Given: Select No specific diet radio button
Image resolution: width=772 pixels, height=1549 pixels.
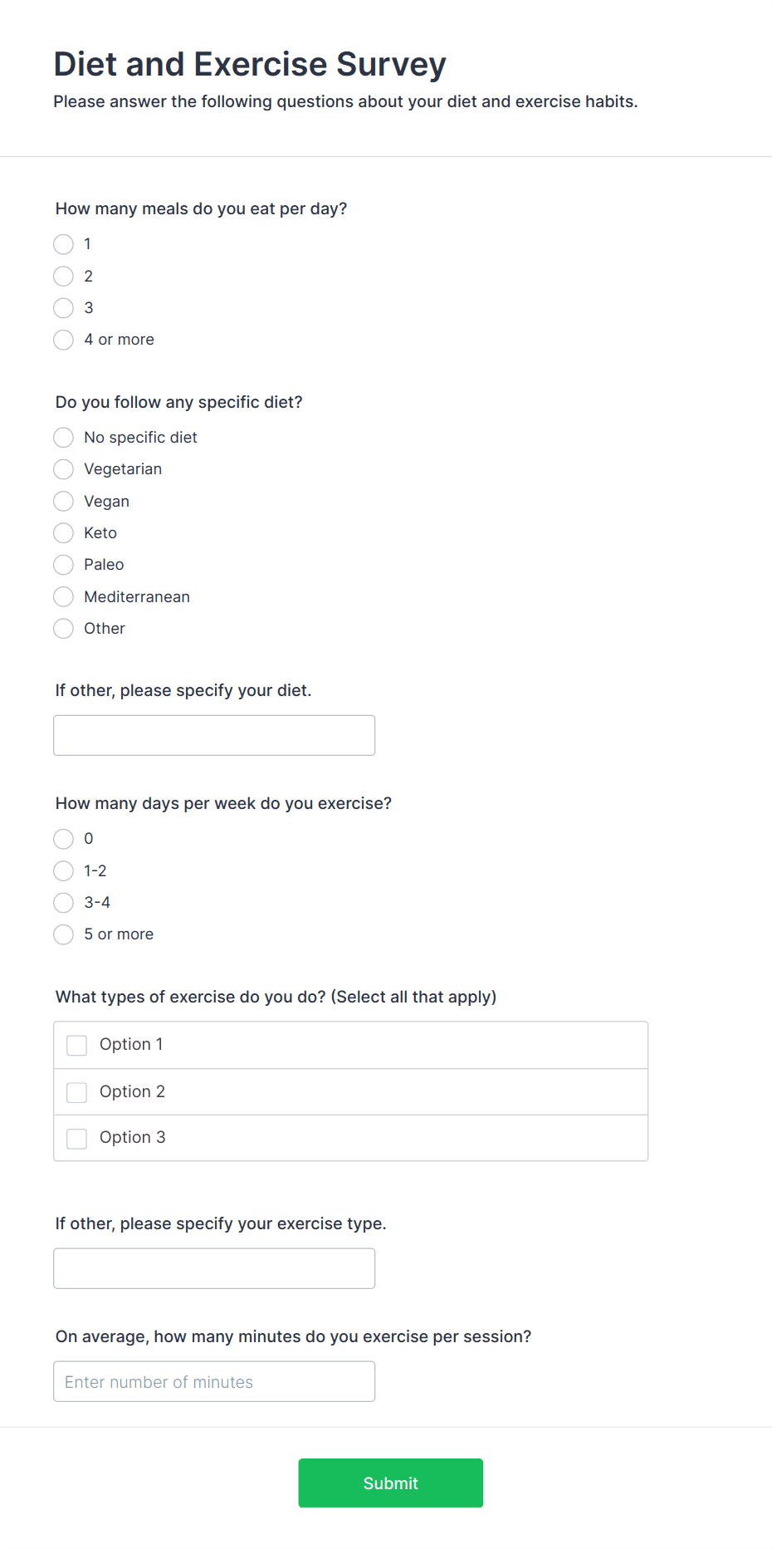Looking at the screenshot, I should tap(64, 438).
